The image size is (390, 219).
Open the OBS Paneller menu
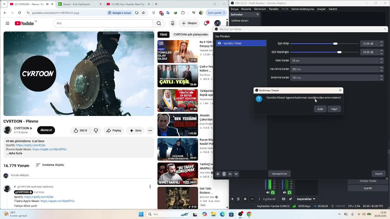pyautogui.click(x=274, y=9)
